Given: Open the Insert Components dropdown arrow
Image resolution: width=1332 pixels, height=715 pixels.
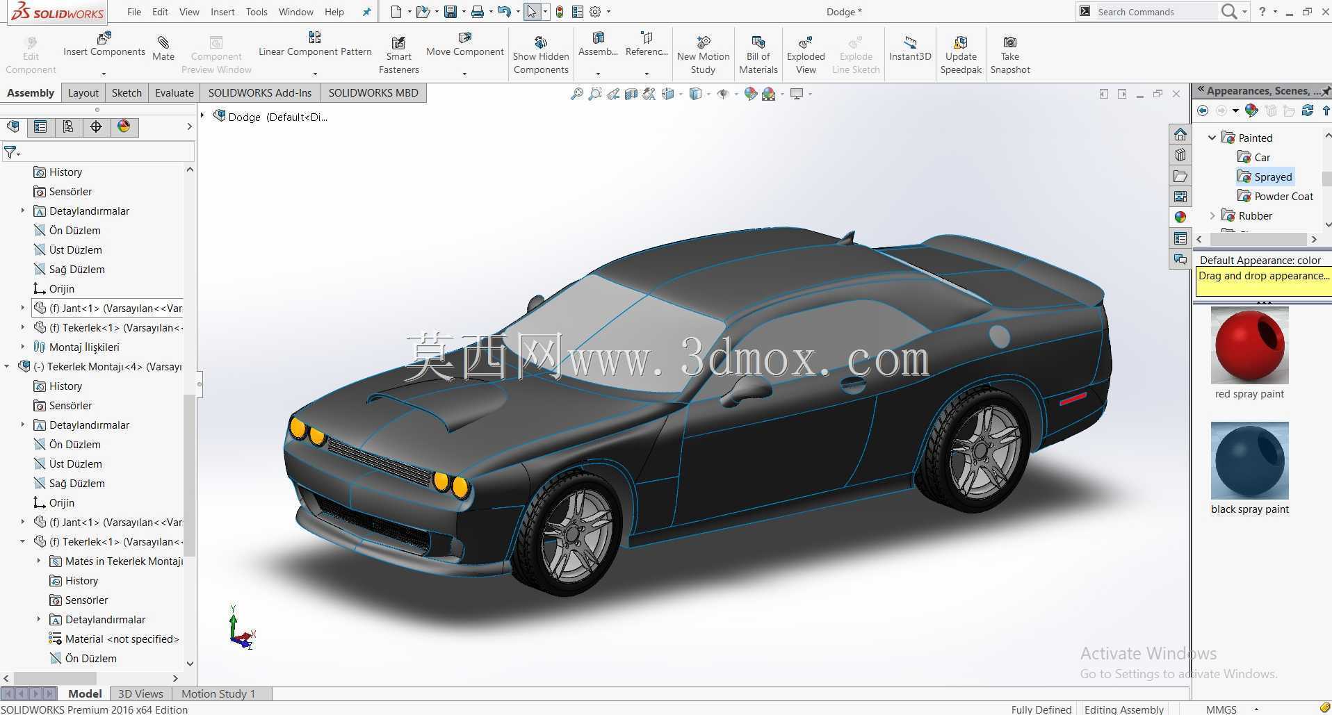Looking at the screenshot, I should tap(104, 74).
